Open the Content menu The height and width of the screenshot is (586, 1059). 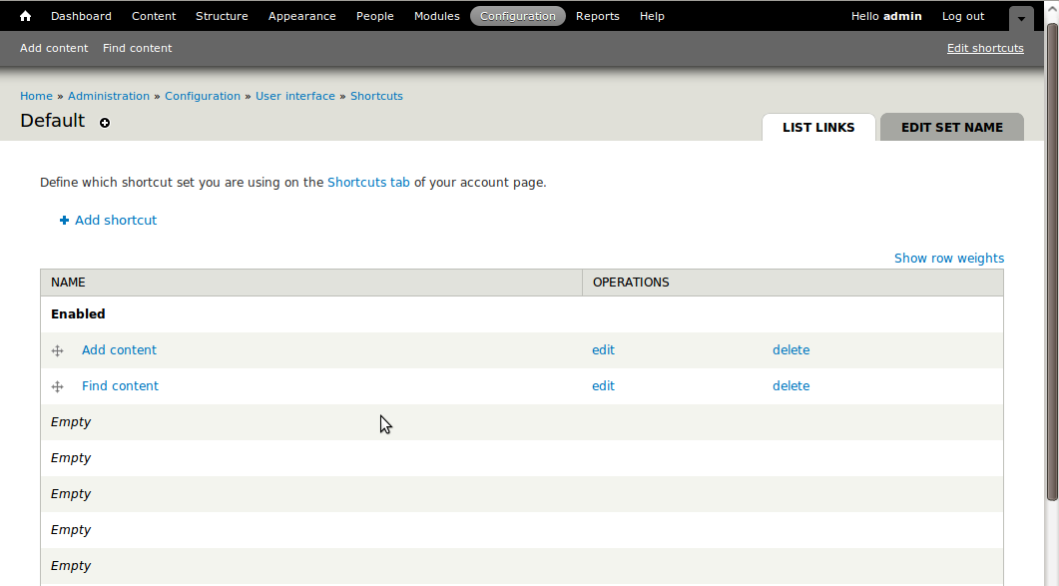point(154,16)
